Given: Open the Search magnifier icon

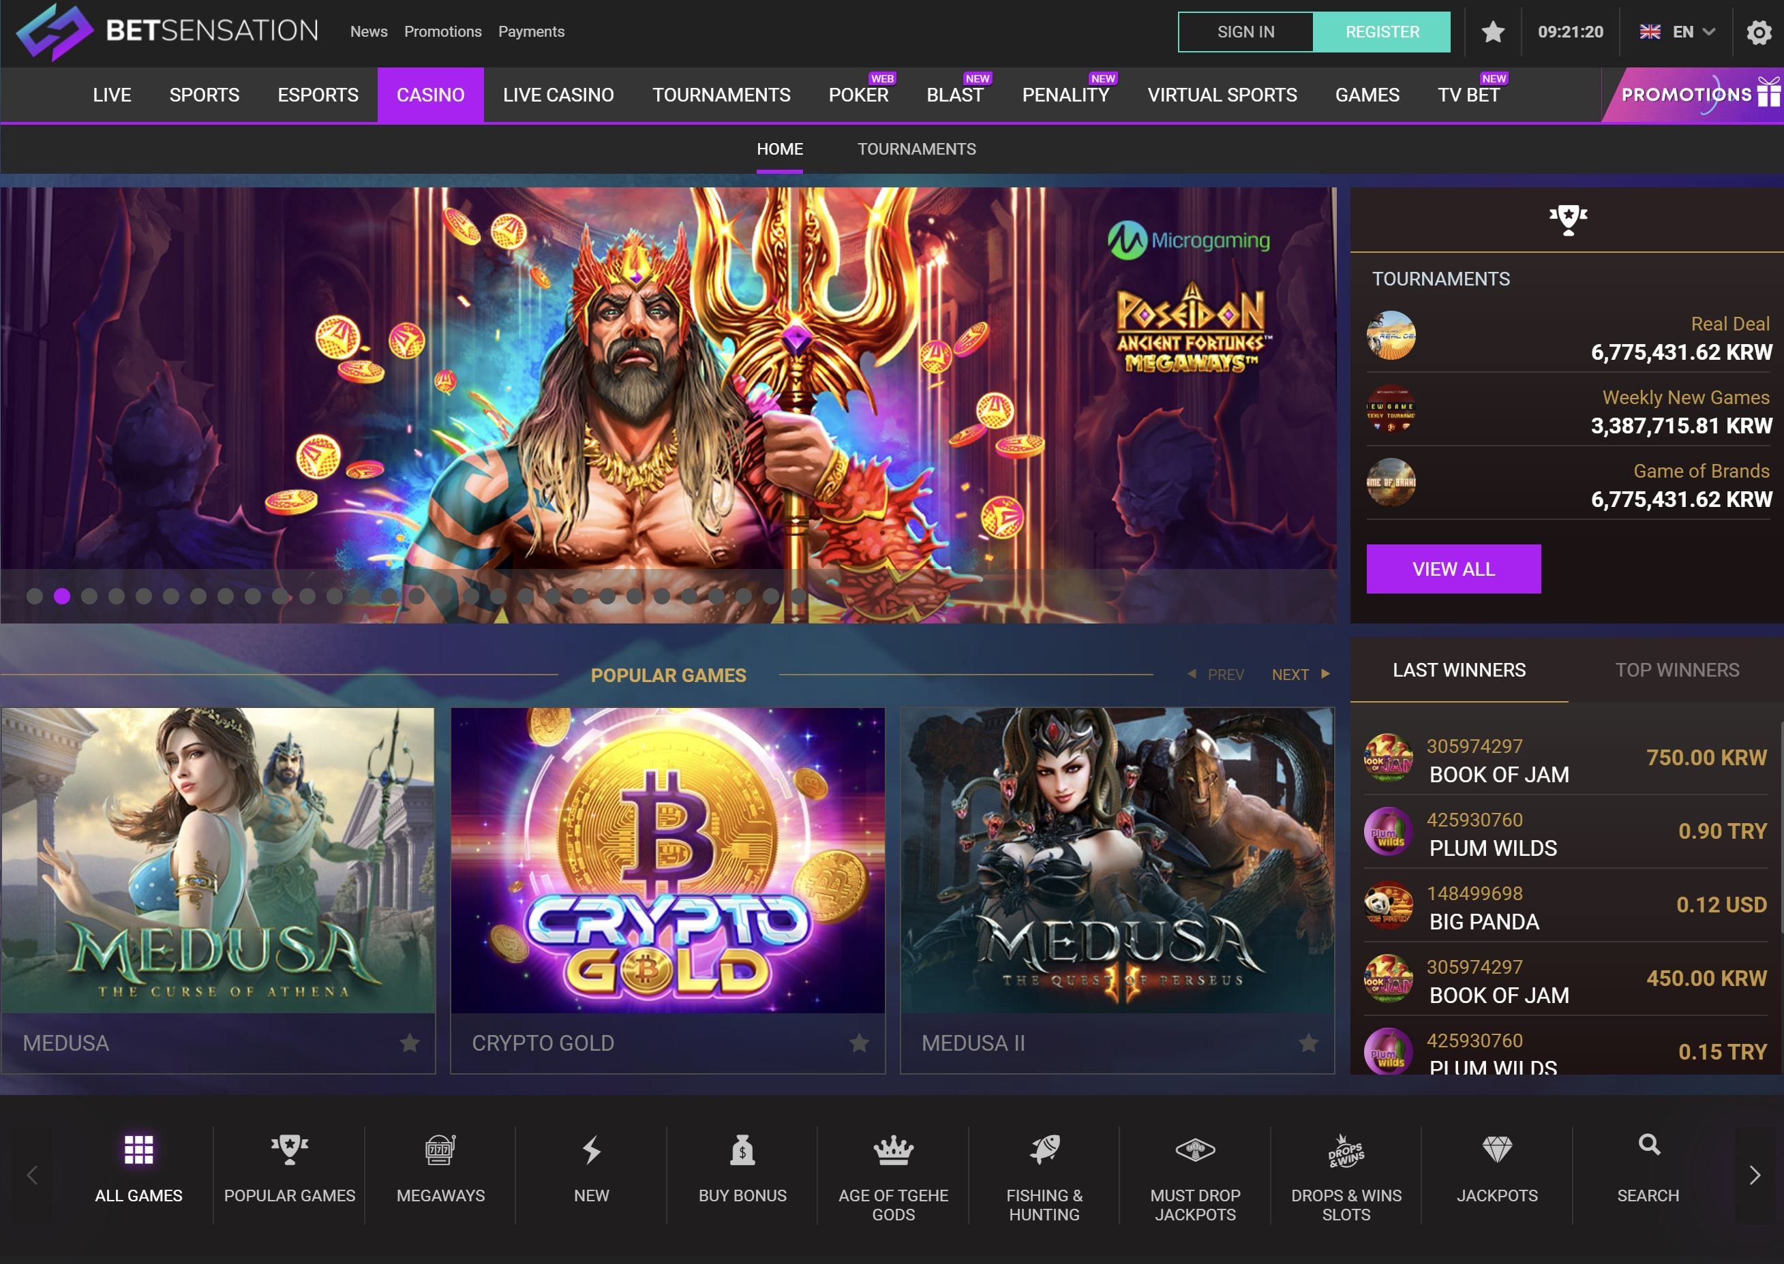Looking at the screenshot, I should 1649,1144.
